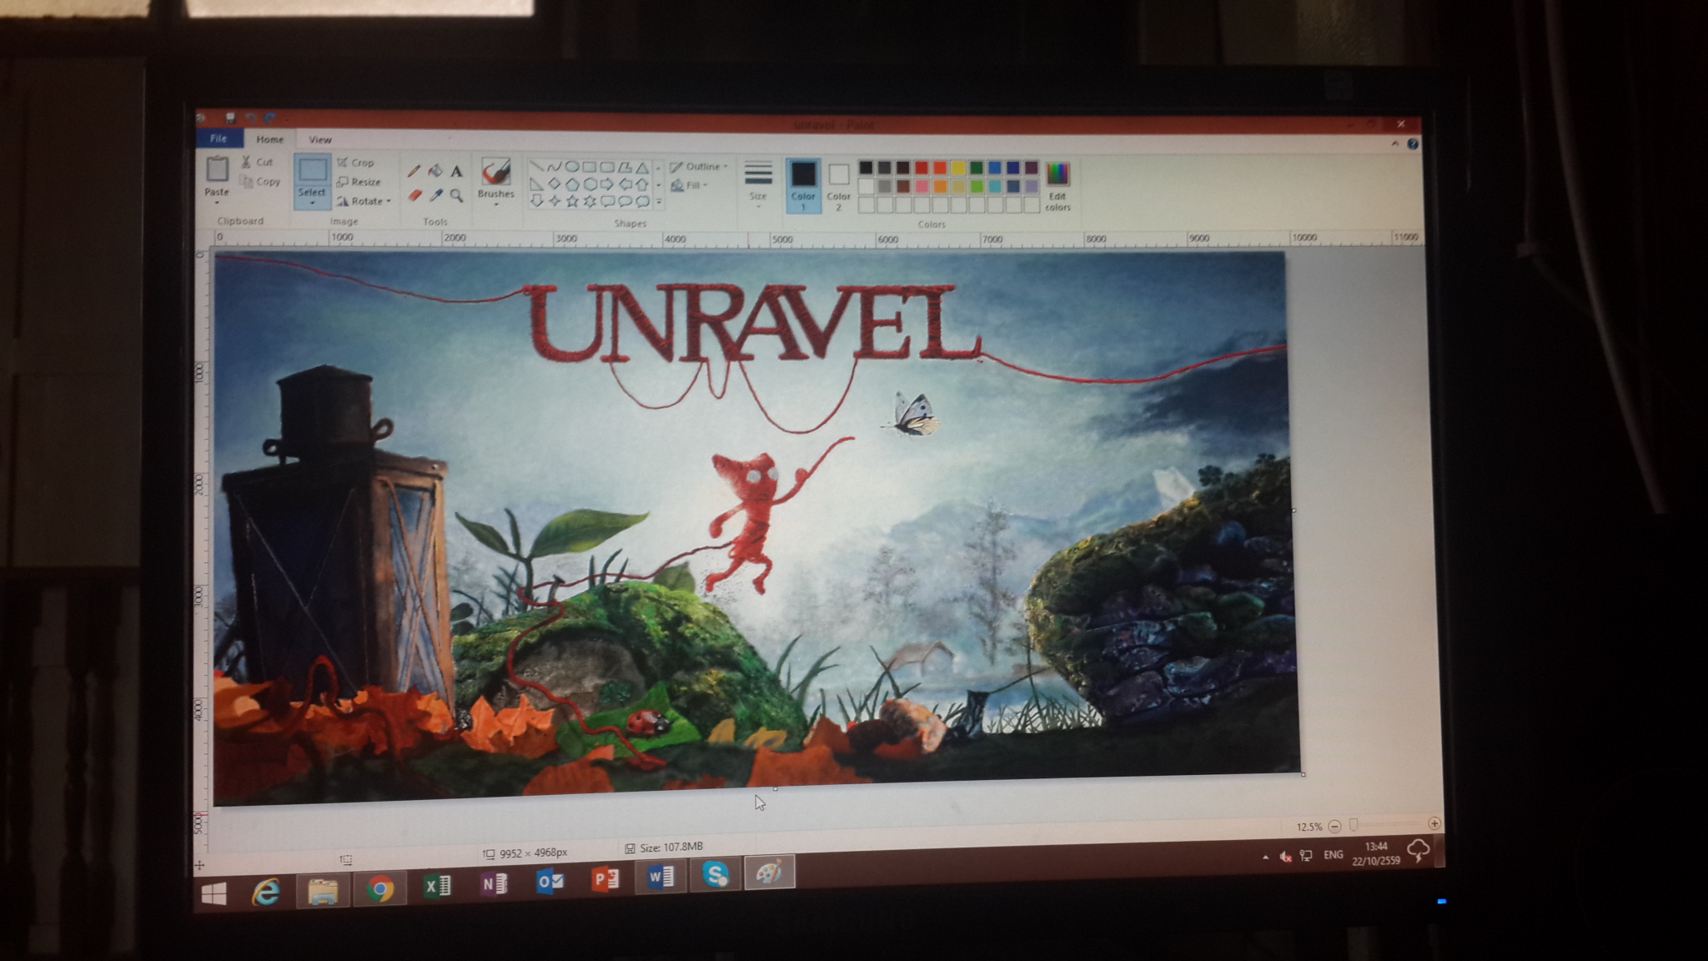The height and width of the screenshot is (961, 1708).
Task: Click the Copy command
Action: tap(260, 181)
